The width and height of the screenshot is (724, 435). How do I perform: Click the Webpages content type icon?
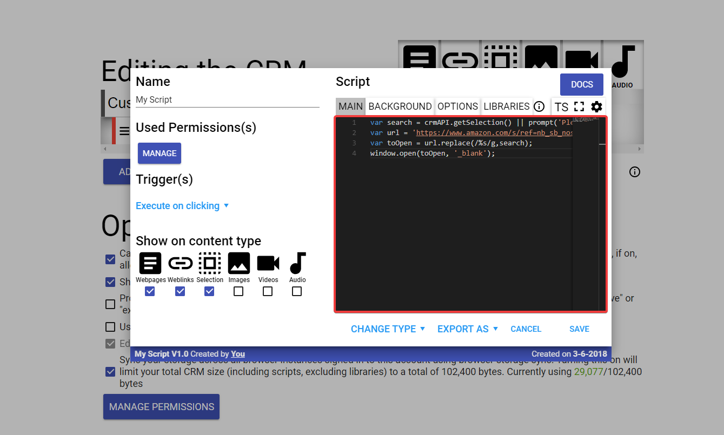(x=150, y=263)
